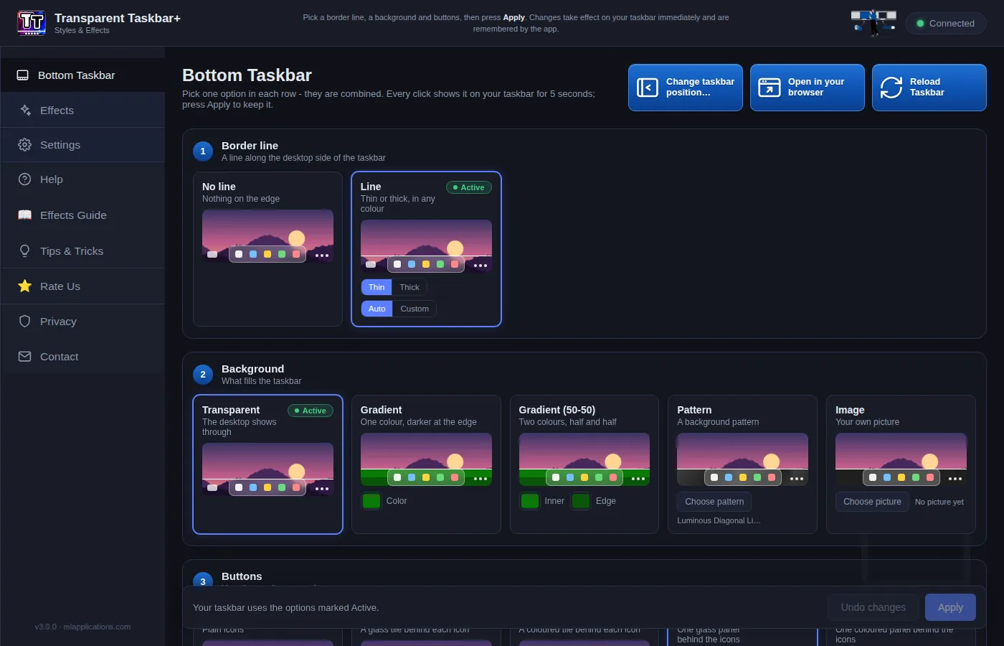This screenshot has width=1004, height=646.
Task: Select the Gradient (50-50) background card
Action: pyautogui.click(x=584, y=464)
